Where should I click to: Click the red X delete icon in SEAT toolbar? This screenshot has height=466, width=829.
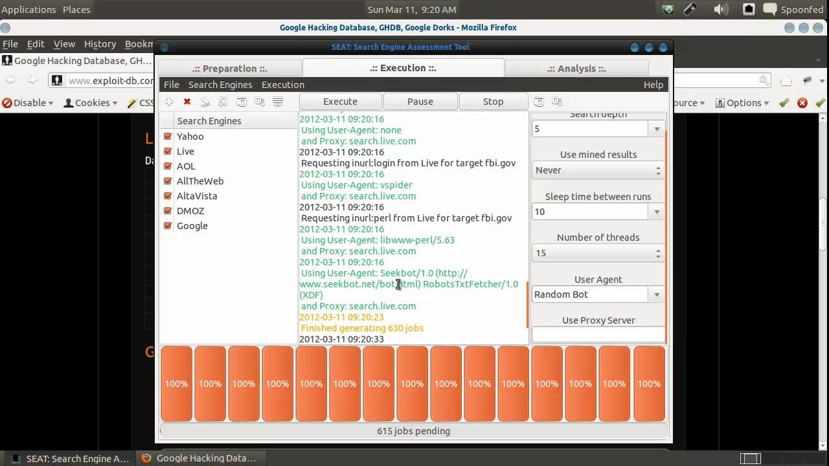pyautogui.click(x=187, y=102)
